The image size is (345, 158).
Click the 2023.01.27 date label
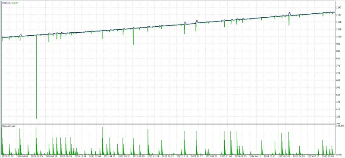[197, 156]
